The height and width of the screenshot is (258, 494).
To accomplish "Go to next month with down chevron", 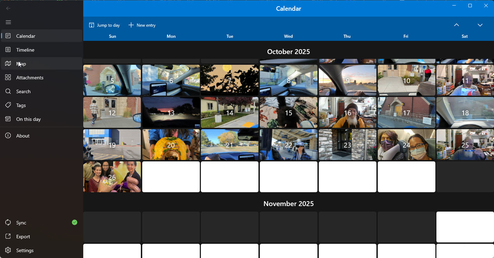I will [480, 25].
